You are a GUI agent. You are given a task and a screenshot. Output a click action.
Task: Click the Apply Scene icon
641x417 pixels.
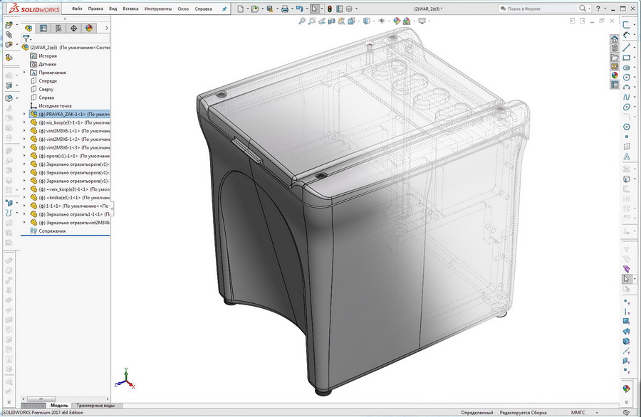(x=407, y=21)
